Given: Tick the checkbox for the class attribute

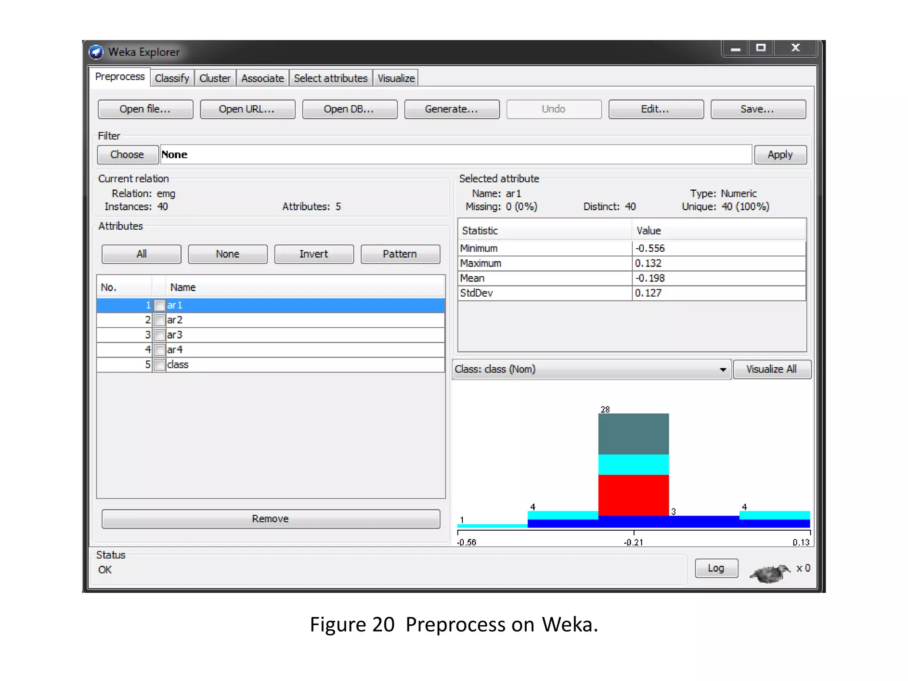Looking at the screenshot, I should coord(160,365).
